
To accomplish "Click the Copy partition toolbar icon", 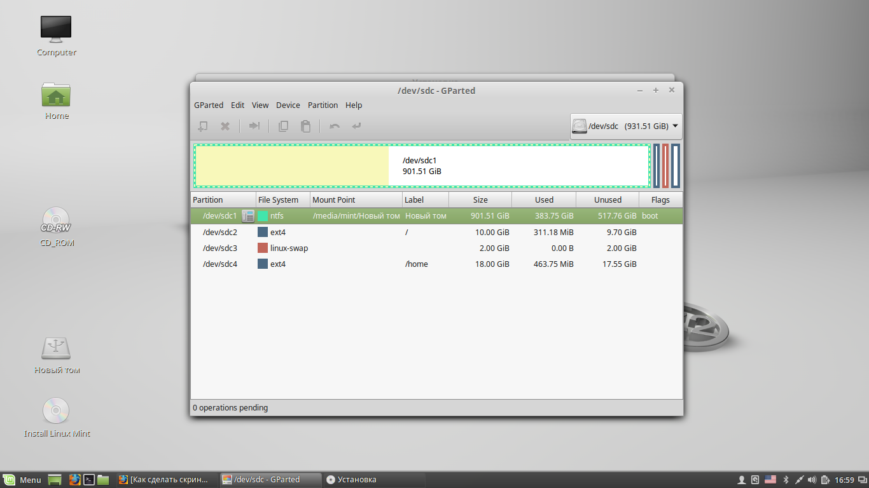I will pyautogui.click(x=283, y=126).
